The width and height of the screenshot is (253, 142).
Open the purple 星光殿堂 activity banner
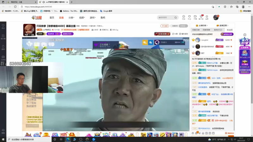[x=245, y=42]
